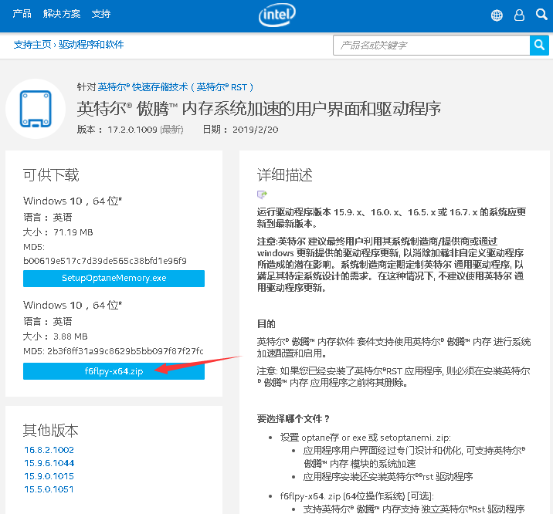
Task: Open version 15.5.0.1051 link
Action: tap(49, 489)
